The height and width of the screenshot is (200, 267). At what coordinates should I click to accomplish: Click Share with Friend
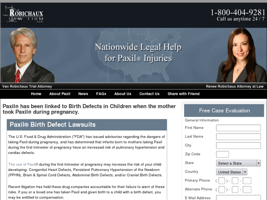[183, 94]
